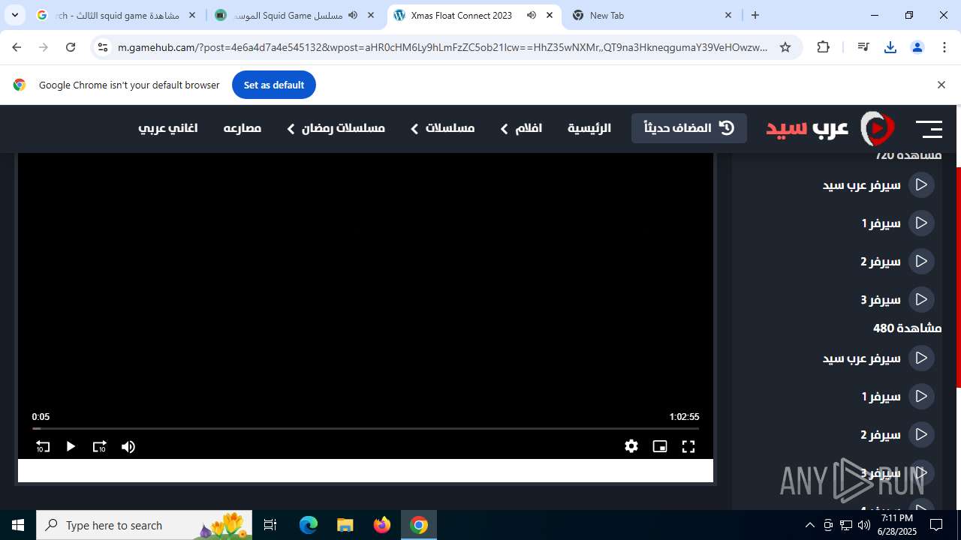
Task: Dismiss the default browser notification bar
Action: click(941, 85)
